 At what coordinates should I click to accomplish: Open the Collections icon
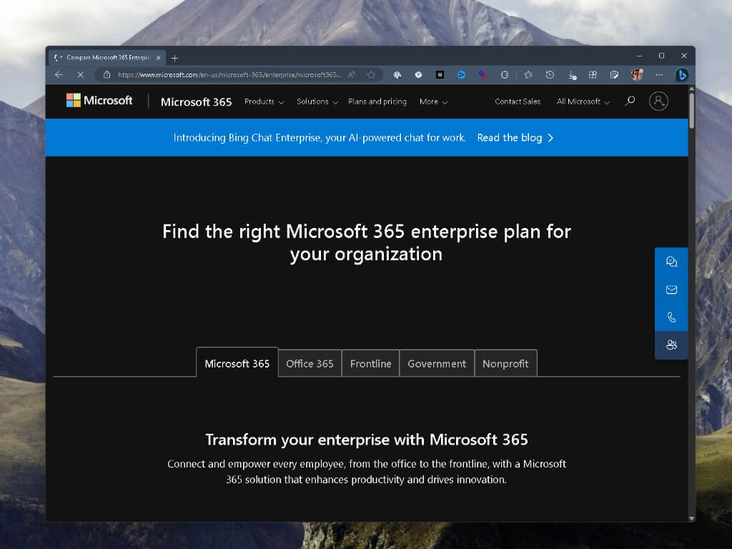(593, 74)
